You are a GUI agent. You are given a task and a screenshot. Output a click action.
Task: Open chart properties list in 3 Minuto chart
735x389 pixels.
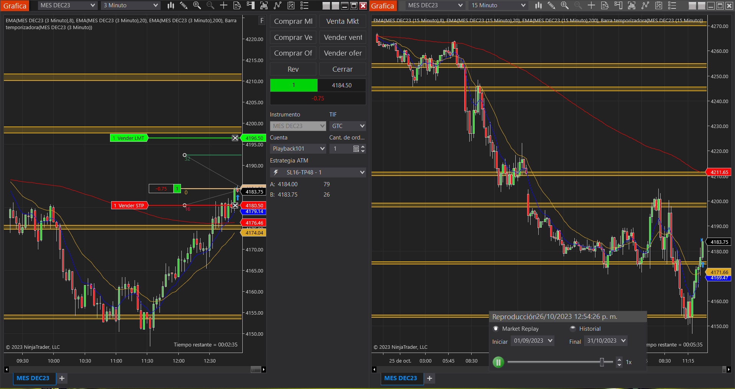(304, 5)
